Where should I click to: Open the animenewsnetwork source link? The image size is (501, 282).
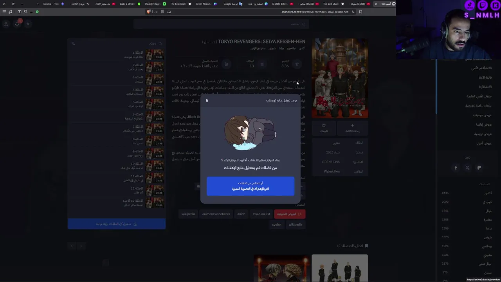(x=216, y=214)
